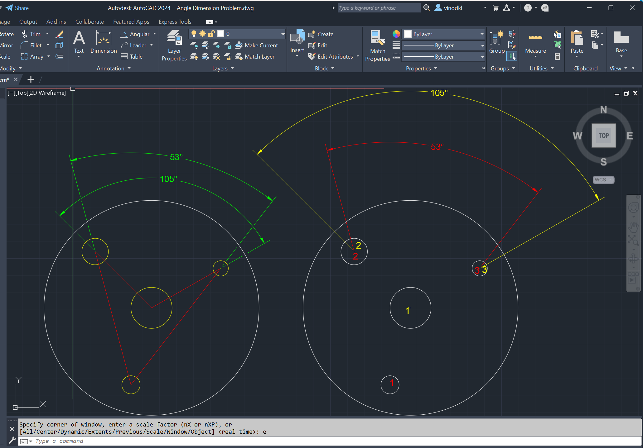The width and height of the screenshot is (643, 448).
Task: Open the layer selection dropdown
Action: (282, 33)
